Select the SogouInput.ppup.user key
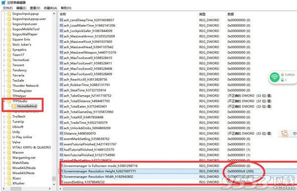Viewport: 297px width, 192px height. pyautogui.click(x=29, y=19)
